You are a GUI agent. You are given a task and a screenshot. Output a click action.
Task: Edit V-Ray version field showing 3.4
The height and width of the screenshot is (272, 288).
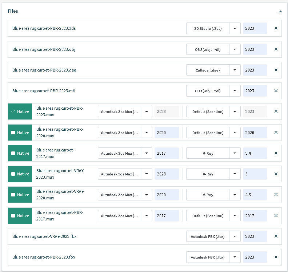click(255, 153)
